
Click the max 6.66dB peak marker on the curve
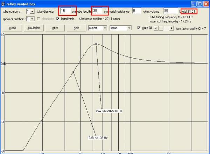point(96,44)
